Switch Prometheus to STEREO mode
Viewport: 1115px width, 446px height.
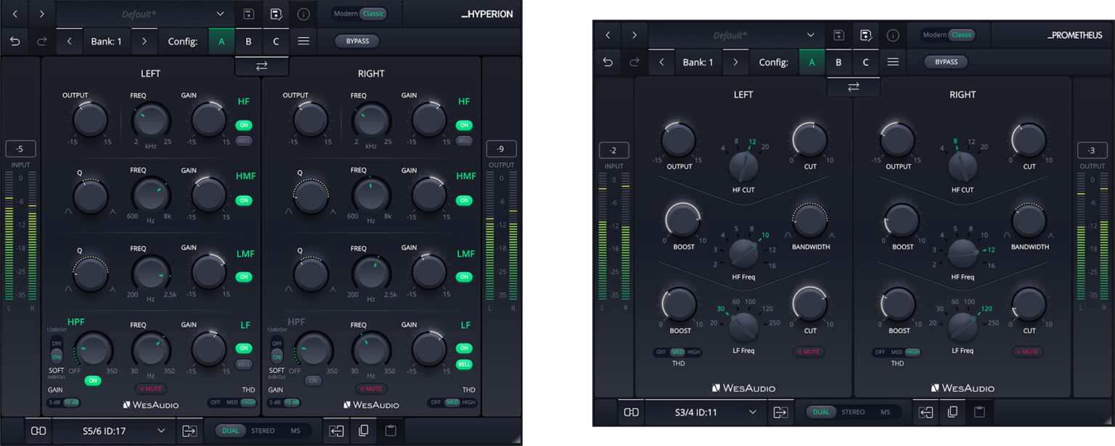click(x=853, y=412)
